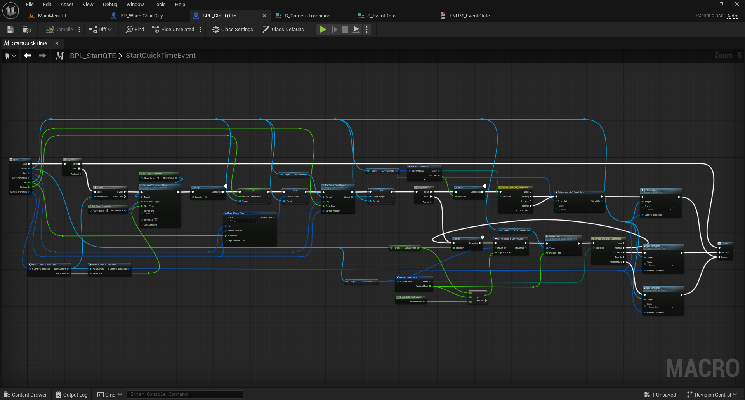Open the Help menu
The height and width of the screenshot is (400, 745).
(180, 5)
